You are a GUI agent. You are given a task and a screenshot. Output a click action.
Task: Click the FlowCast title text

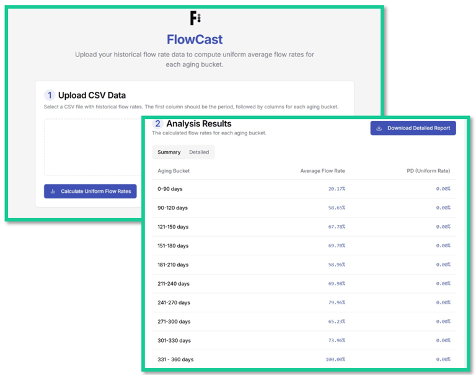pyautogui.click(x=195, y=40)
